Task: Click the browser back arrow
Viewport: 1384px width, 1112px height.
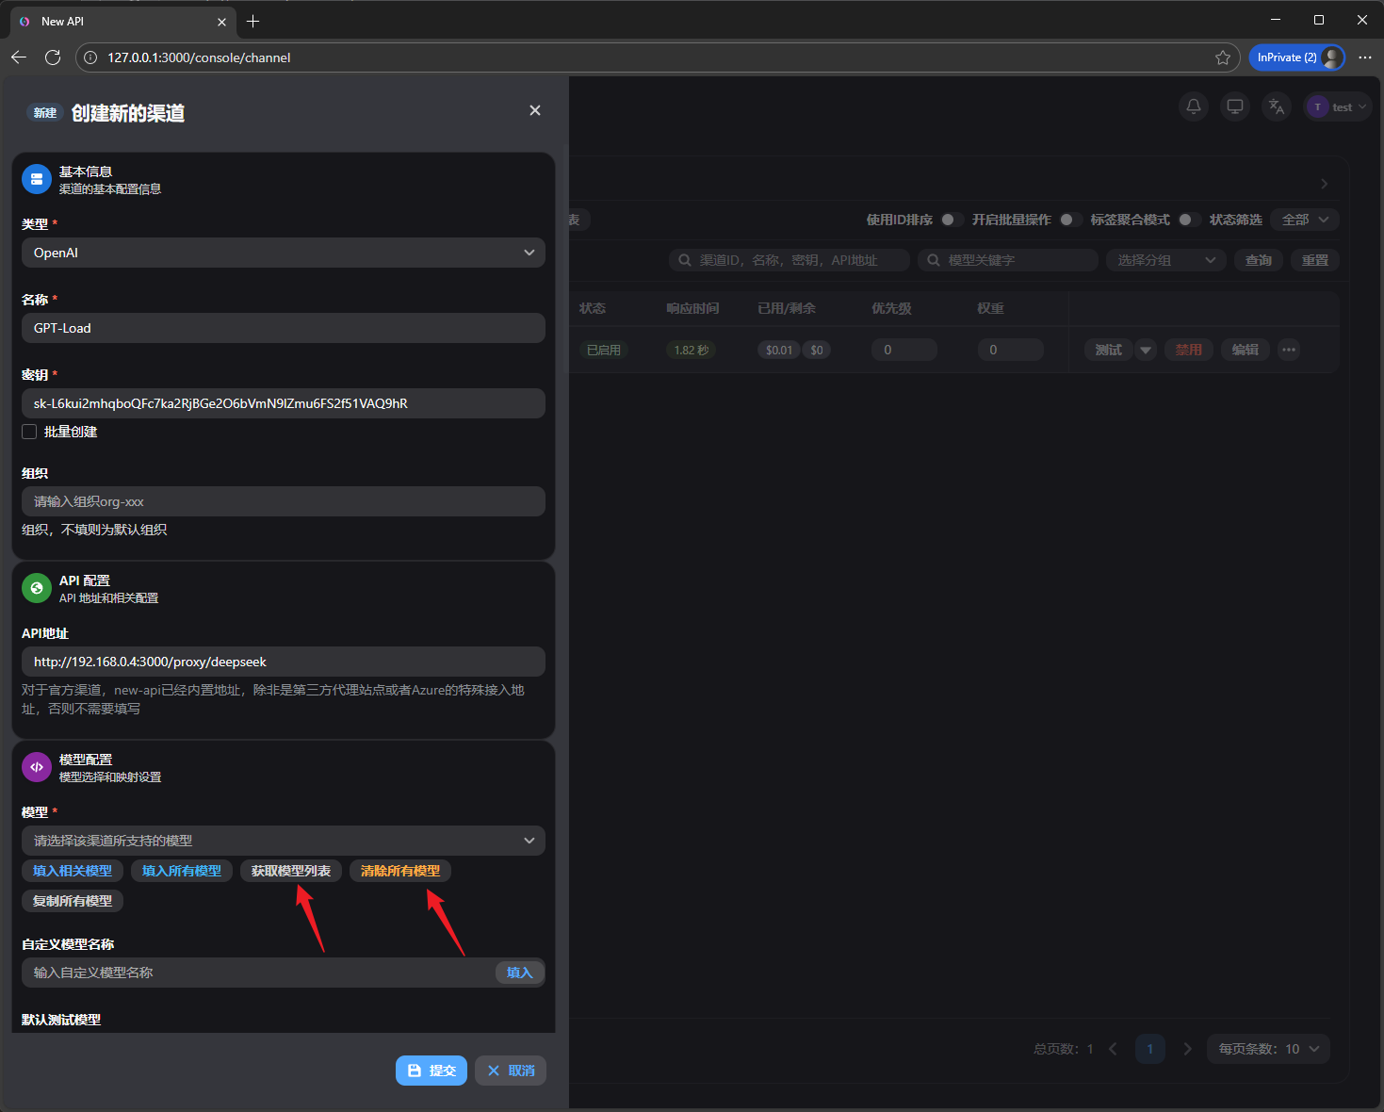Action: pyautogui.click(x=19, y=57)
